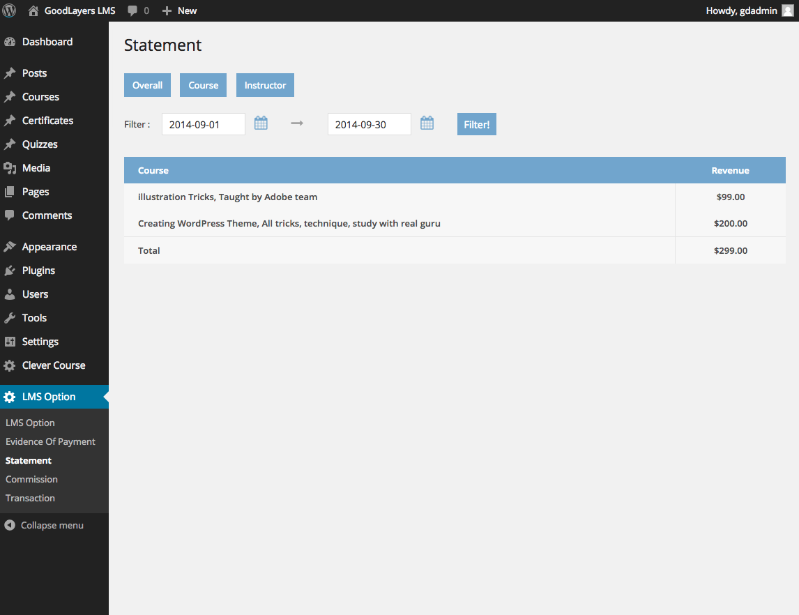Image resolution: width=799 pixels, height=615 pixels.
Task: Click the Collapse menu arrow icon
Action: click(x=10, y=525)
